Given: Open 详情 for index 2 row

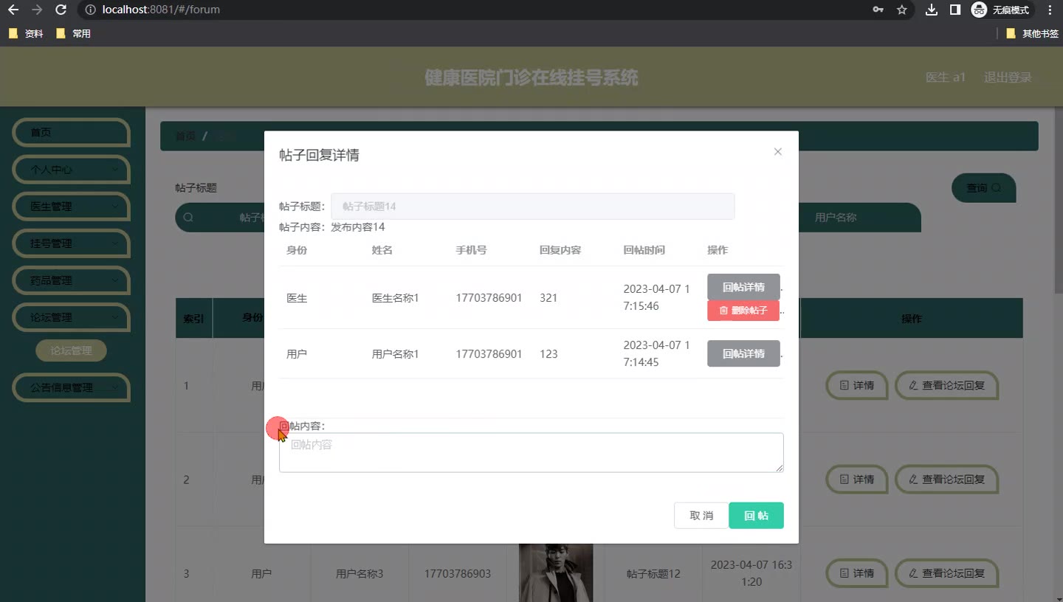Looking at the screenshot, I should (x=856, y=480).
